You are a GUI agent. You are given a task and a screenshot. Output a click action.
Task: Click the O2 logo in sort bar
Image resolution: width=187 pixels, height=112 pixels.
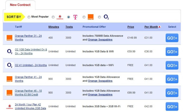pyautogui.click(x=106, y=17)
